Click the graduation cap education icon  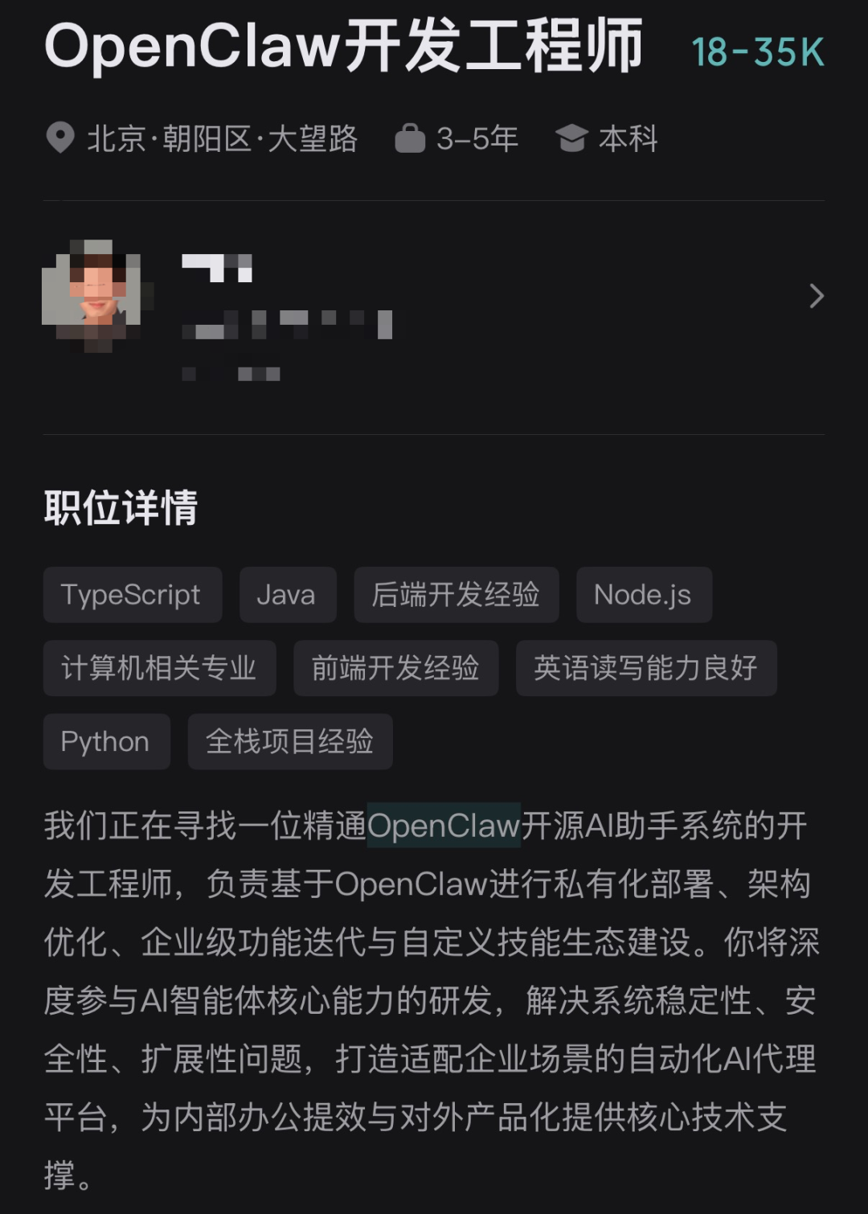[571, 138]
